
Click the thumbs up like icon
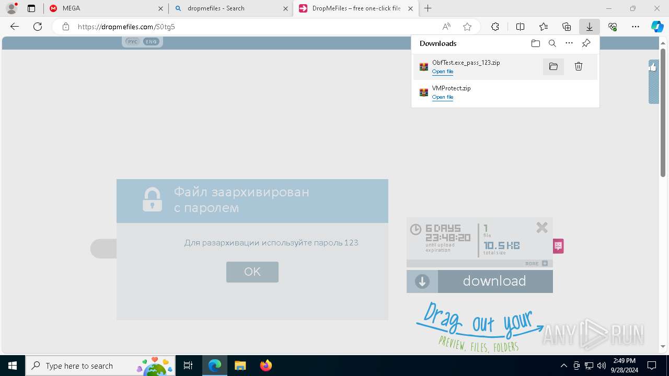(653, 67)
